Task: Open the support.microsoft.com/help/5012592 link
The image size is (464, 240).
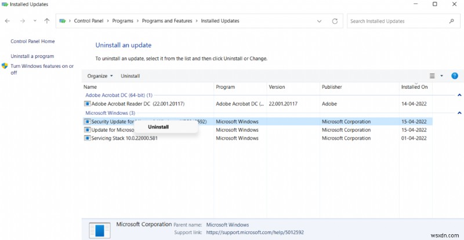Action: tap(255, 232)
